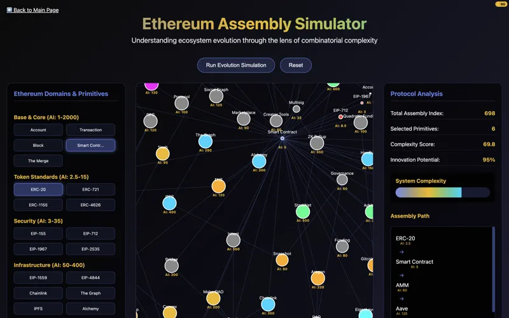Image resolution: width=509 pixels, height=318 pixels.
Task: Click the magenta node AI 130
Action: 151,85
